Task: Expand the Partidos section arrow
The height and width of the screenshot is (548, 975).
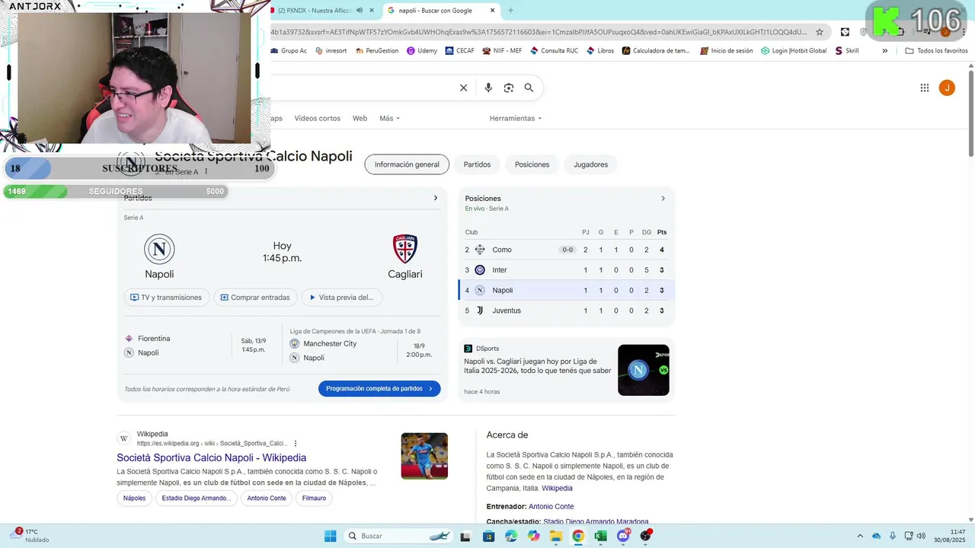Action: click(436, 198)
